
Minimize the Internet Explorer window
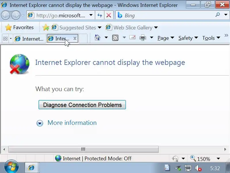pyautogui.click(x=193, y=5)
